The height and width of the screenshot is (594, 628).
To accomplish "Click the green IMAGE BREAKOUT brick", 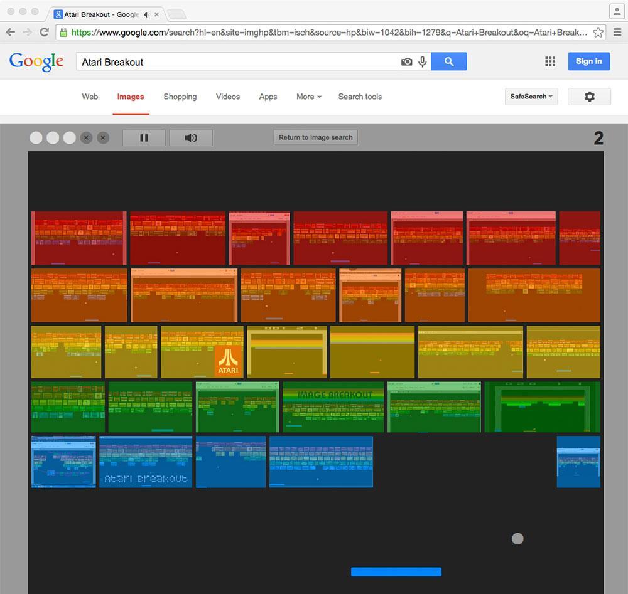I will [x=333, y=407].
